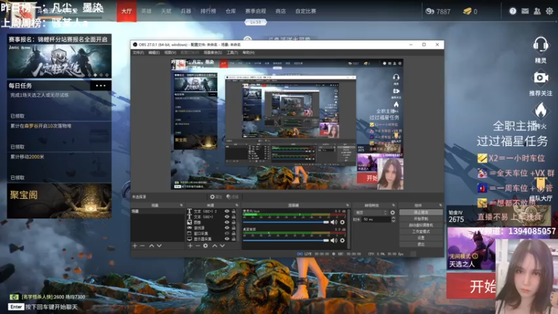Viewport: 558px width, 314px height.
Task: Switch to the game 自定比赛 tab
Action: pyautogui.click(x=306, y=11)
